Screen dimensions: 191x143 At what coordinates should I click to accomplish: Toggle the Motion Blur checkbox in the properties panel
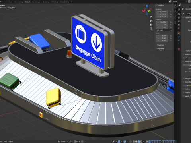click(185, 85)
